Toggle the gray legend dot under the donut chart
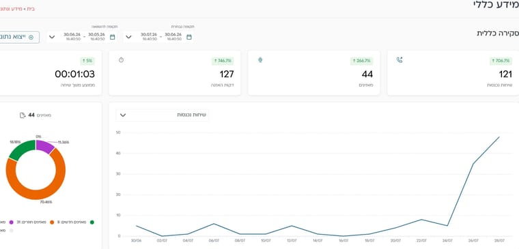 [11, 231]
